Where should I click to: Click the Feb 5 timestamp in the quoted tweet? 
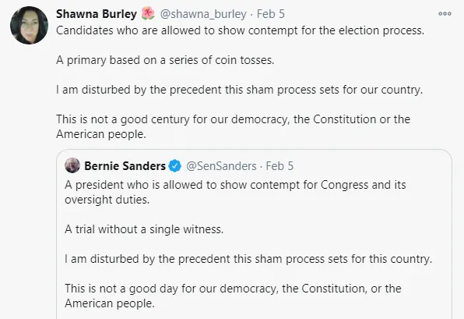click(279, 166)
